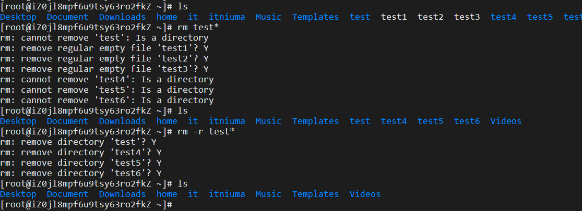Image resolution: width=582 pixels, height=211 pixels.
Task: Click the "remove directory 'test6'?" prompt line
Action: point(80,173)
